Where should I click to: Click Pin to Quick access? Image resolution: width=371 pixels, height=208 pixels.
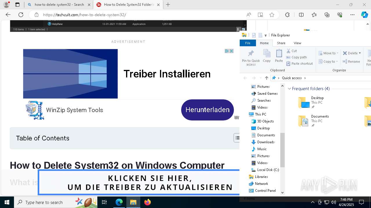tap(251, 57)
